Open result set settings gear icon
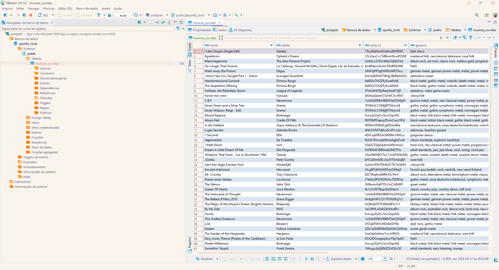 tap(363, 259)
